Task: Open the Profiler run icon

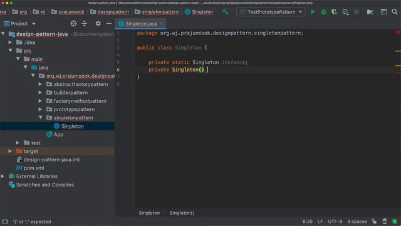Action: [x=345, y=12]
